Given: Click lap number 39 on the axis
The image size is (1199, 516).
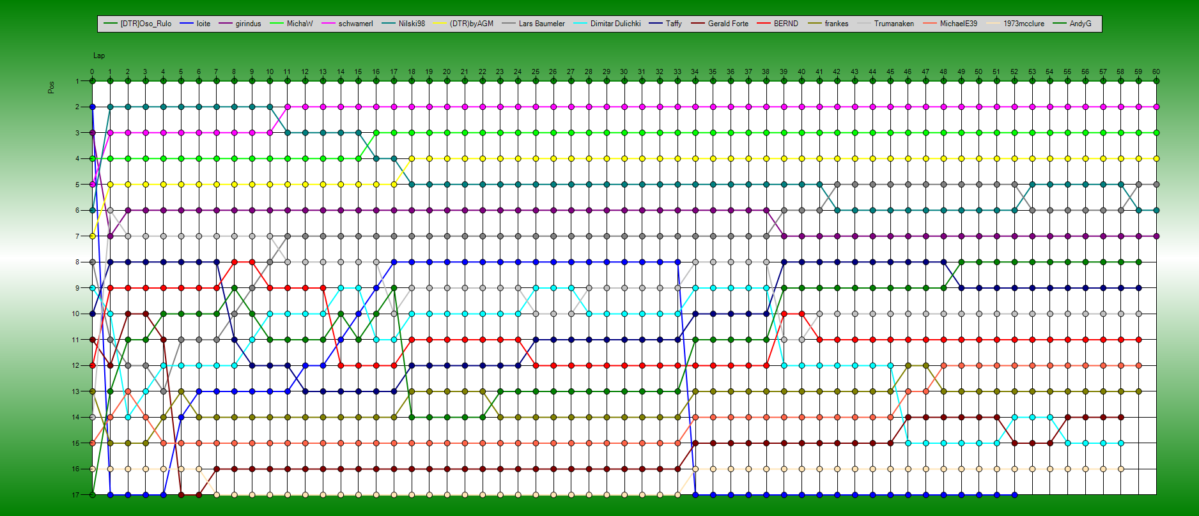Looking at the screenshot, I should [784, 72].
